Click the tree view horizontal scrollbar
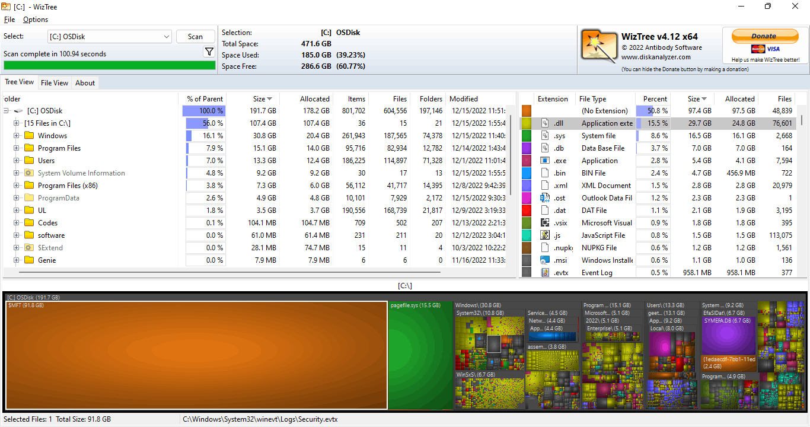 [x=230, y=272]
